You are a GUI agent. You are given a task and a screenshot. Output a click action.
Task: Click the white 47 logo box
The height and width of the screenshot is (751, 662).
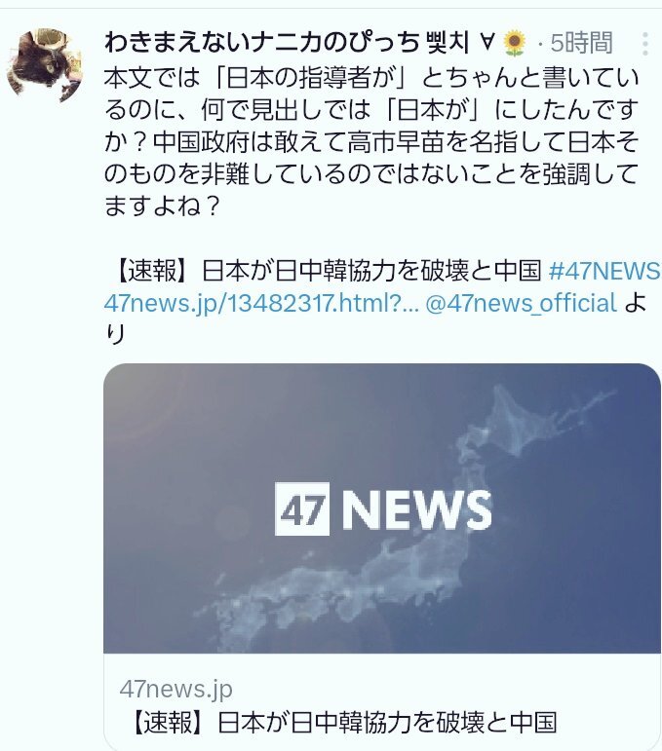coord(302,508)
